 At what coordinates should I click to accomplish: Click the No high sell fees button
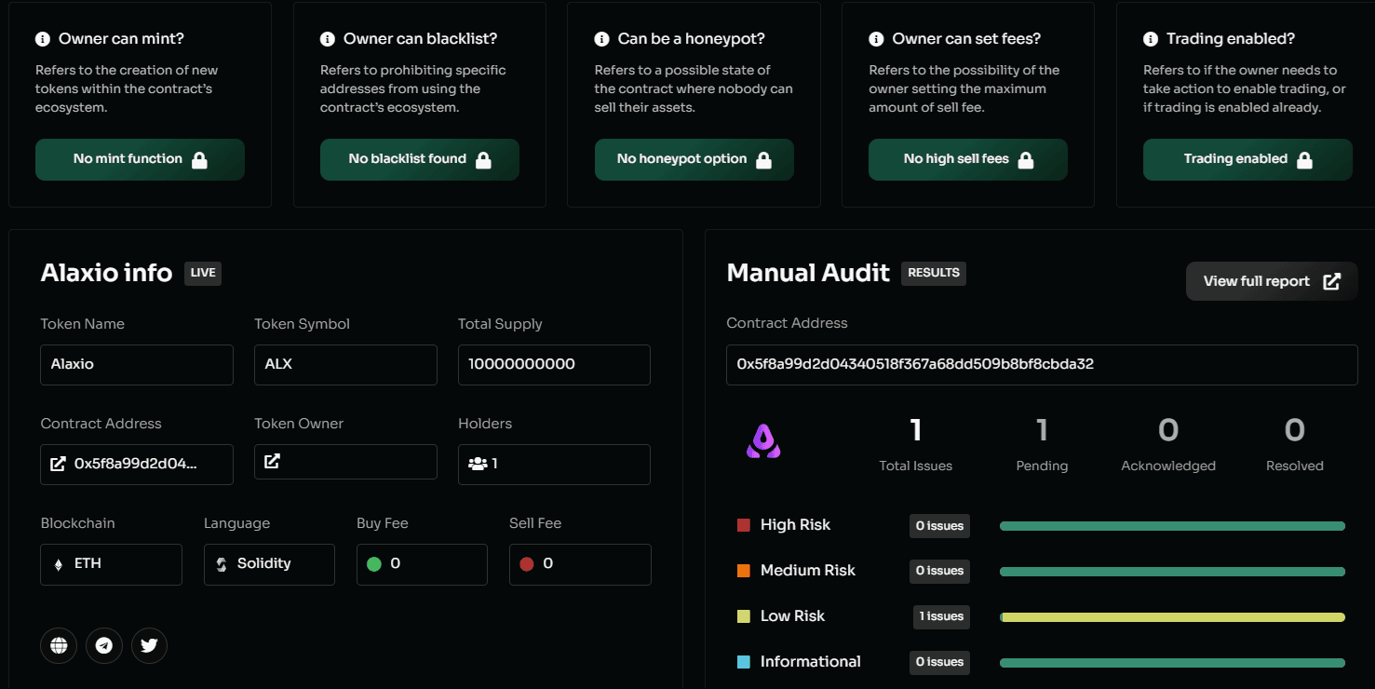(x=967, y=159)
